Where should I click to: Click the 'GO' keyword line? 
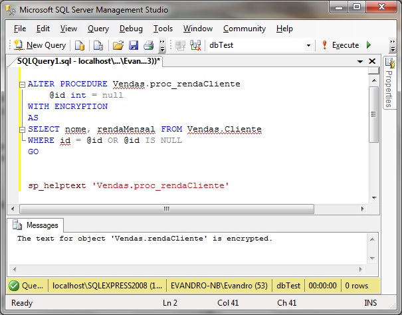[33, 152]
